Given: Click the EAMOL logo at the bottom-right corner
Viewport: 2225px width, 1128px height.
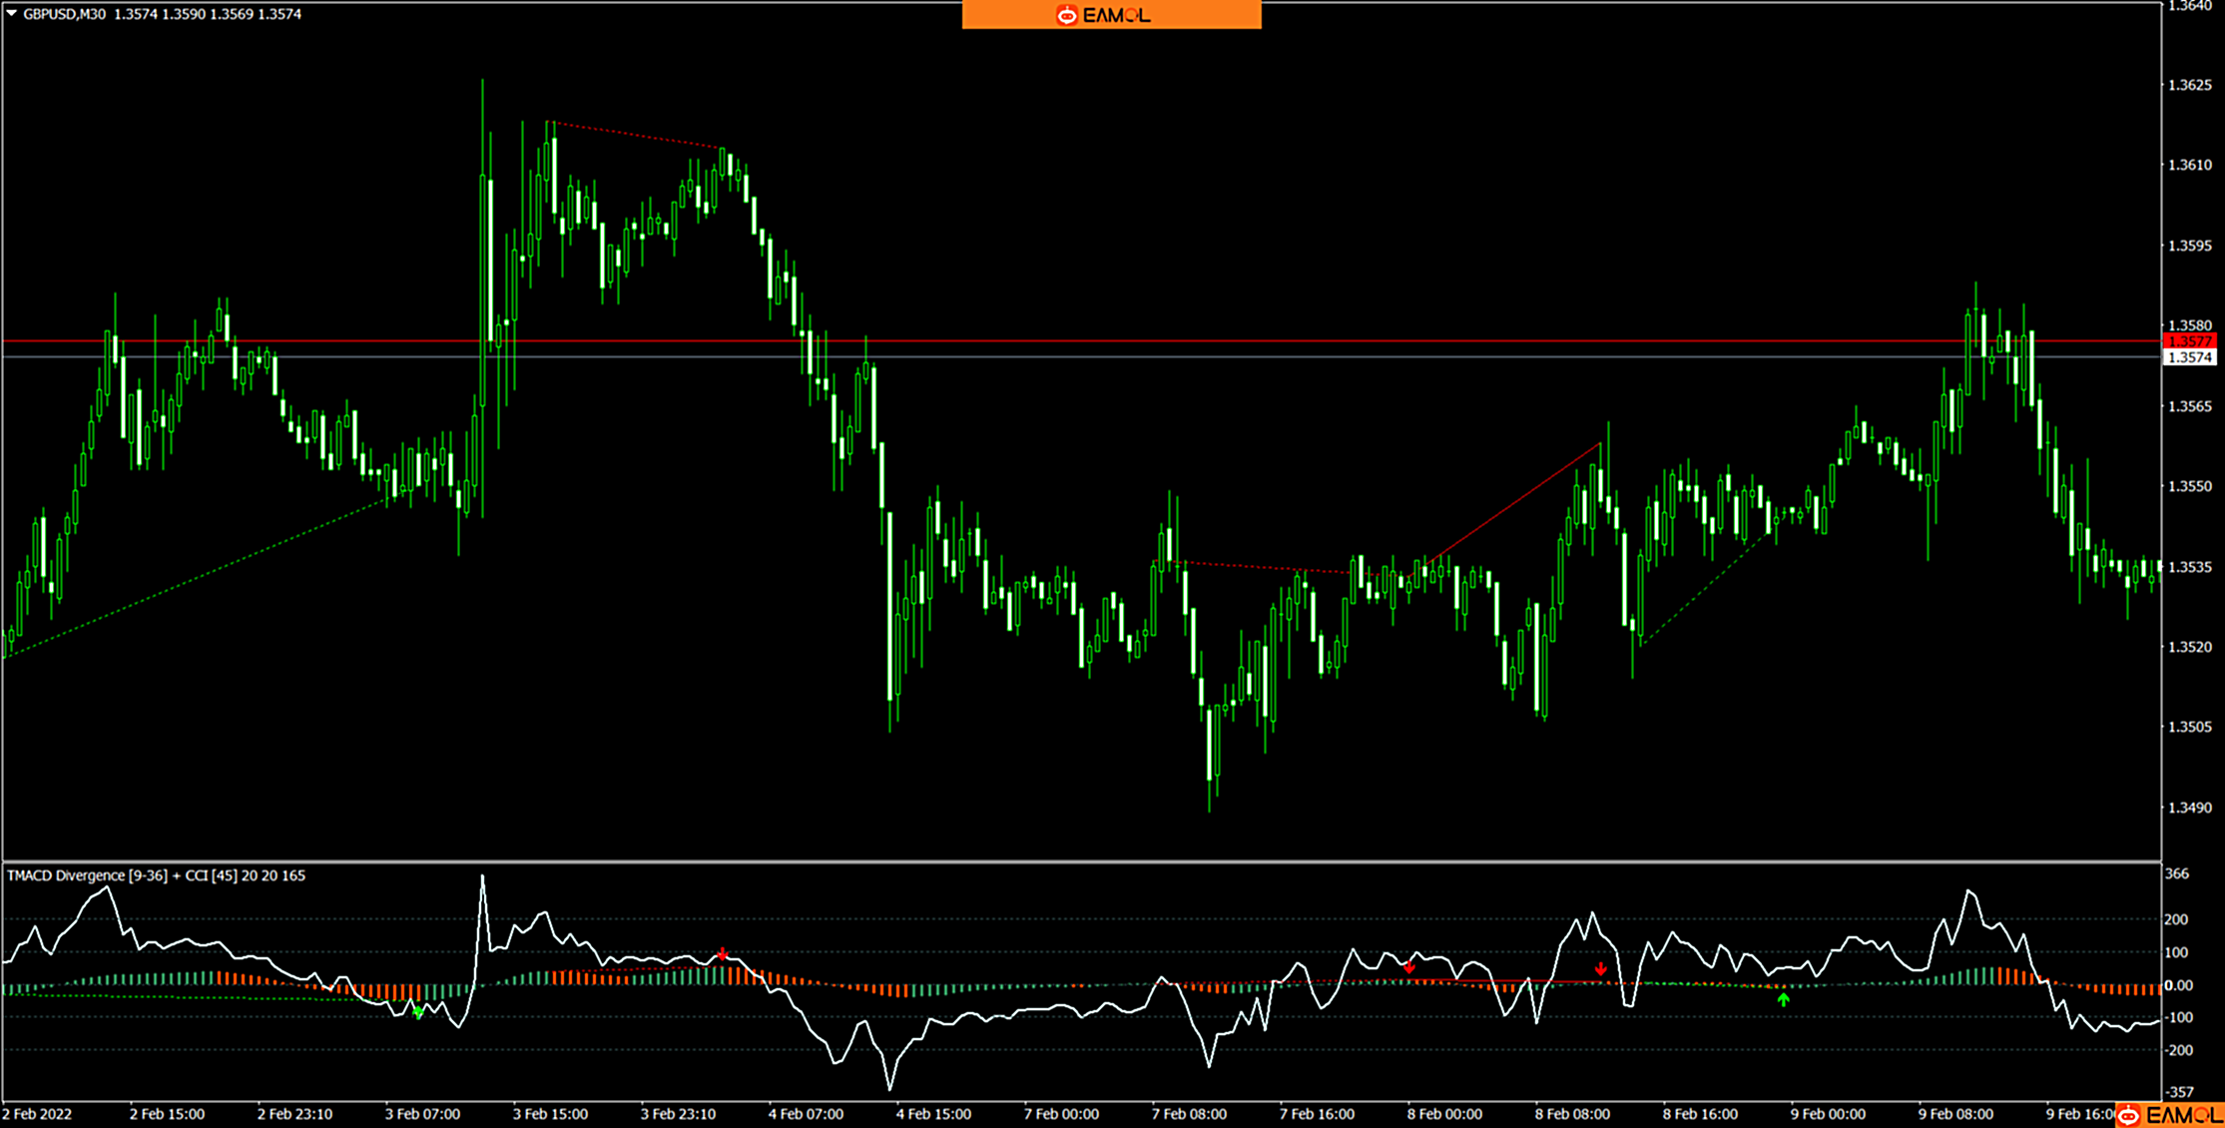Looking at the screenshot, I should coord(2169,1115).
